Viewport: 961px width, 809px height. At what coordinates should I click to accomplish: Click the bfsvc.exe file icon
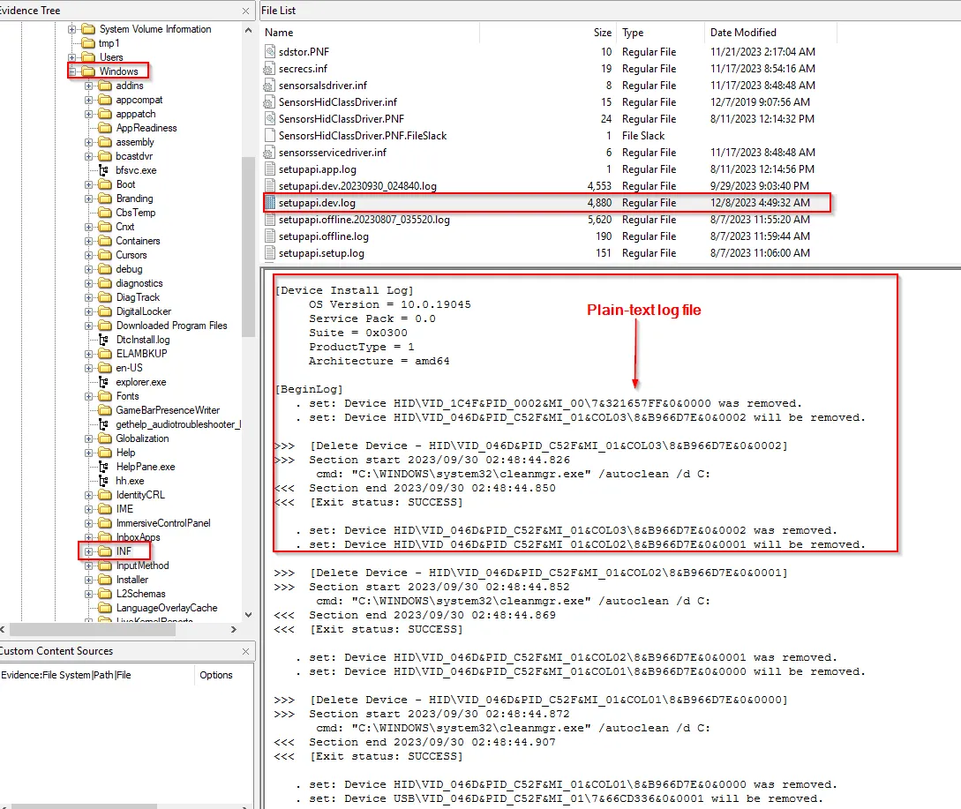click(x=104, y=170)
